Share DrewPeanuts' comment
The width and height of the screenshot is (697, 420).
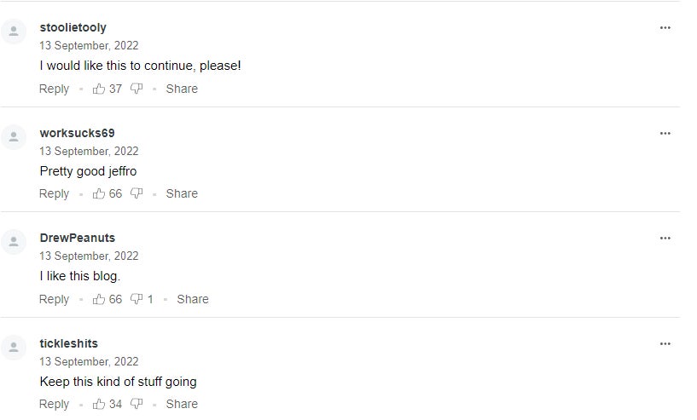tap(193, 299)
